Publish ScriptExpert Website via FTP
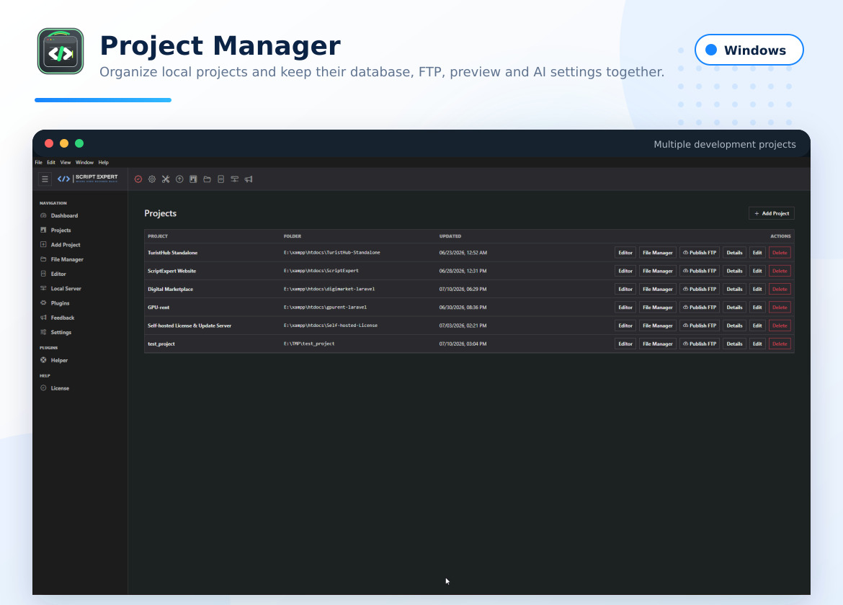The width and height of the screenshot is (843, 605). coord(700,271)
